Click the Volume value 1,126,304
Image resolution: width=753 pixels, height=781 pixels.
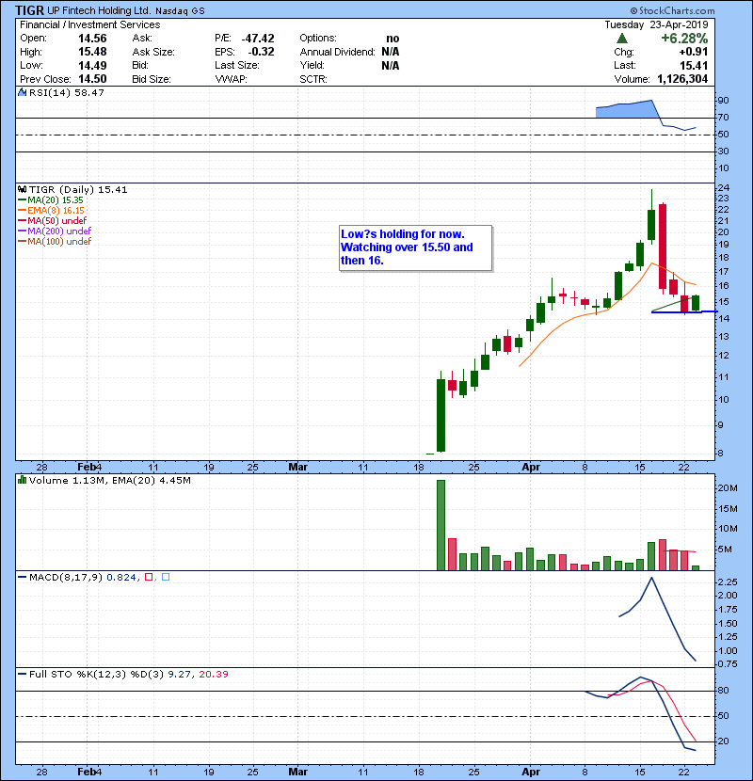(x=682, y=79)
